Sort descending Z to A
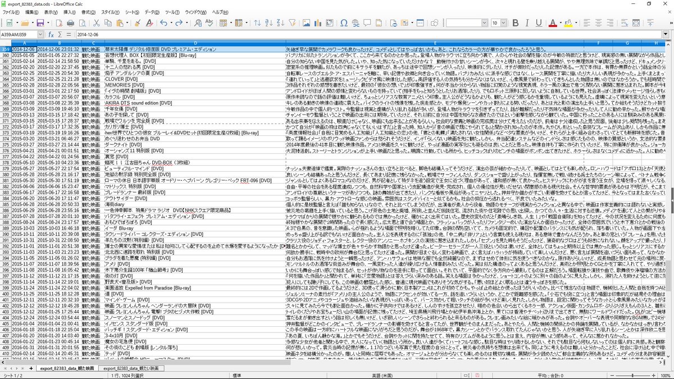674x379 pixels. point(280,23)
